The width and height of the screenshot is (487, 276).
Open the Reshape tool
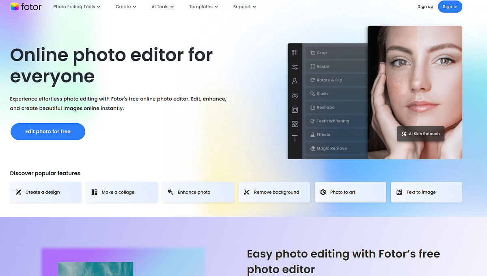(x=336, y=107)
